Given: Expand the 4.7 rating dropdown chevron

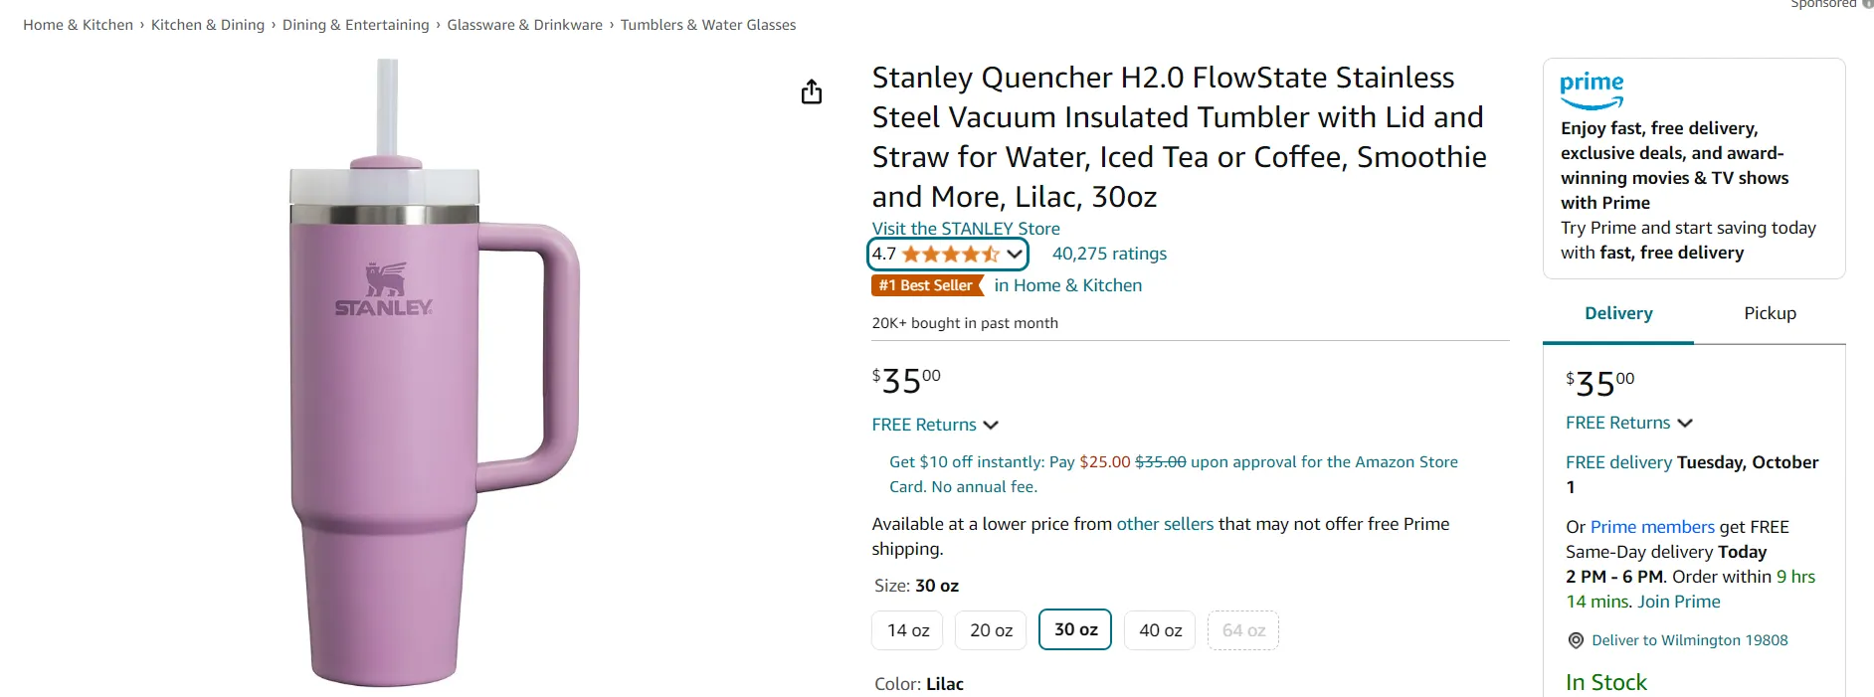Looking at the screenshot, I should tap(1014, 254).
